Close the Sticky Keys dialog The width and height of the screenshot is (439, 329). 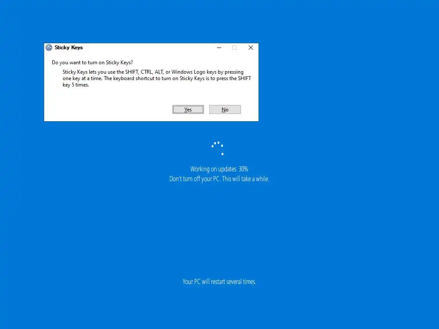250,48
